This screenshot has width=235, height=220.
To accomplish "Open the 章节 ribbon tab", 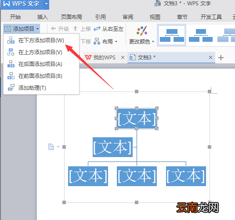I will (x=182, y=17).
